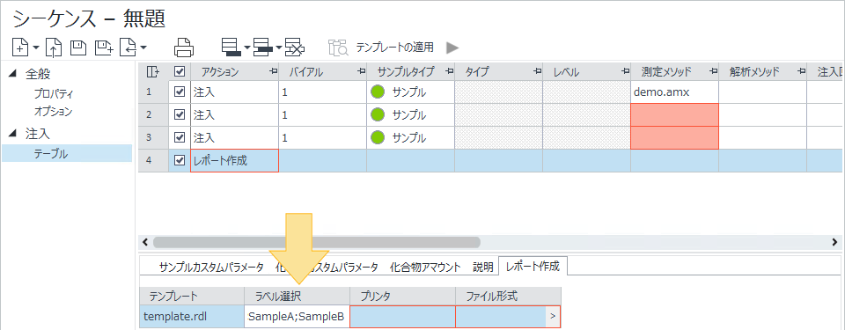Click the Import page arrow icon
The width and height of the screenshot is (845, 330).
pos(129,48)
